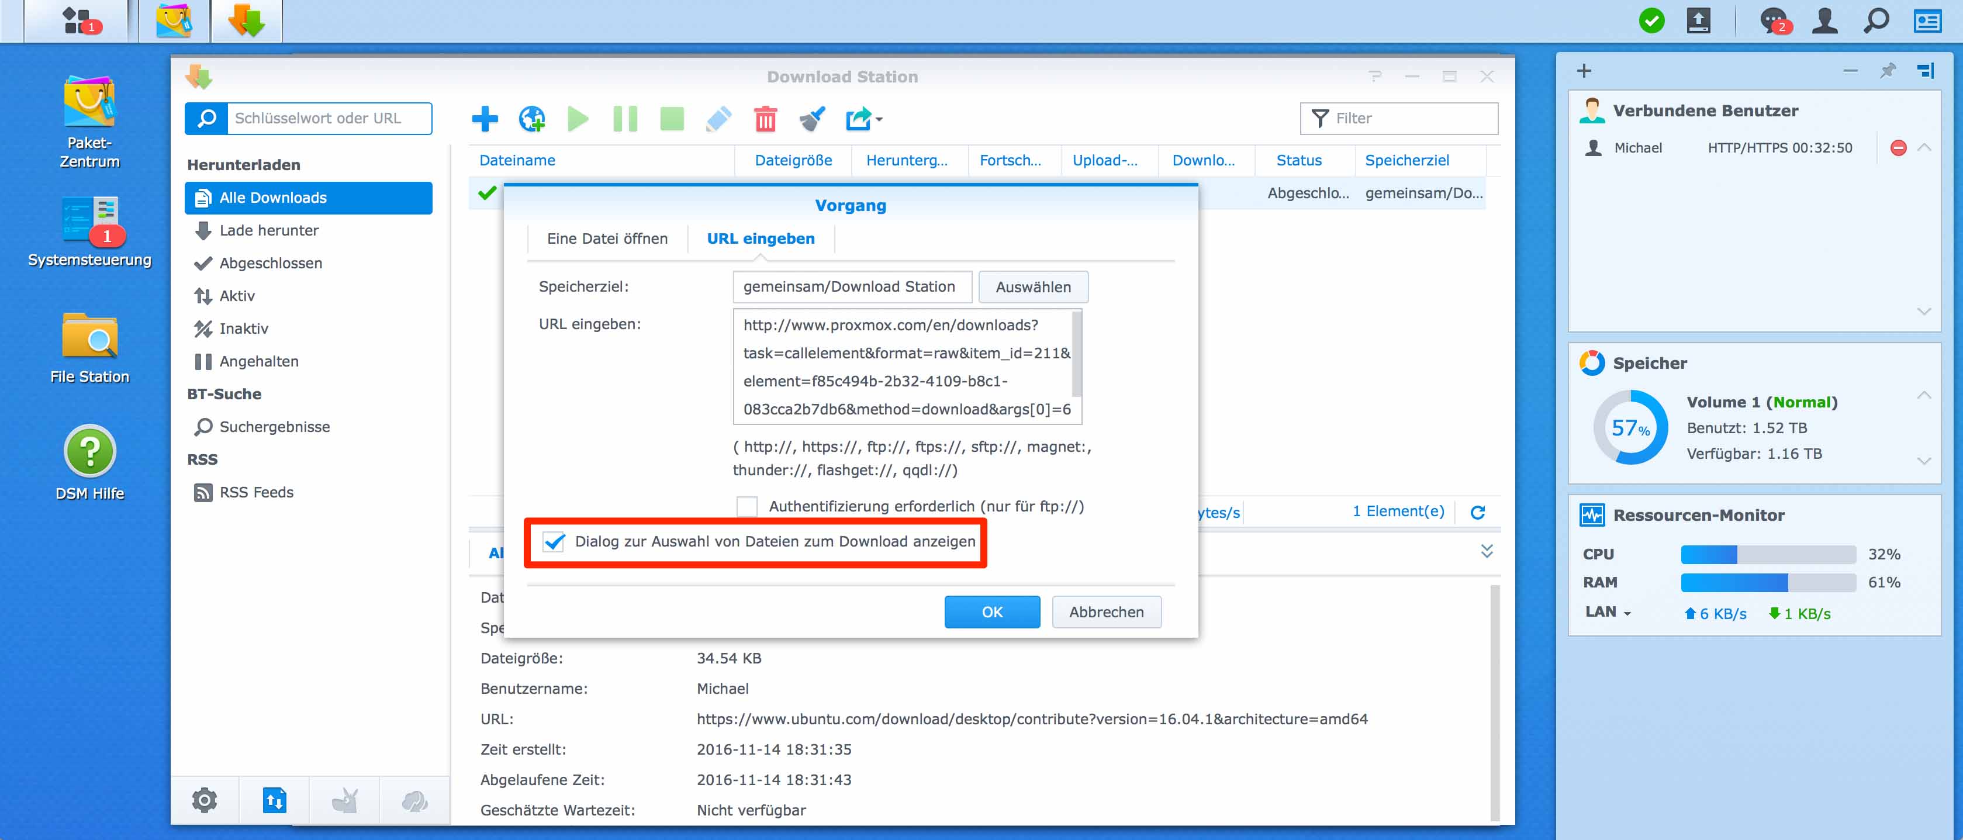Viewport: 1963px width, 840px height.
Task: Open RSS Feeds in the sidebar
Action: (x=309, y=493)
